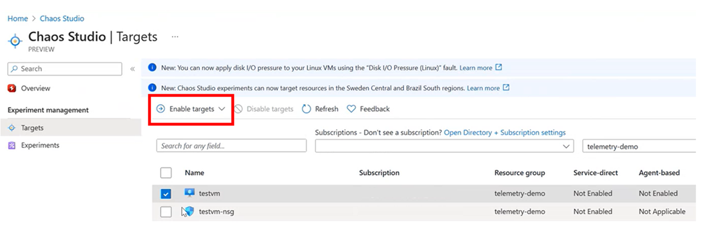Collapse the sidebar with double-chevron icon

click(x=133, y=69)
